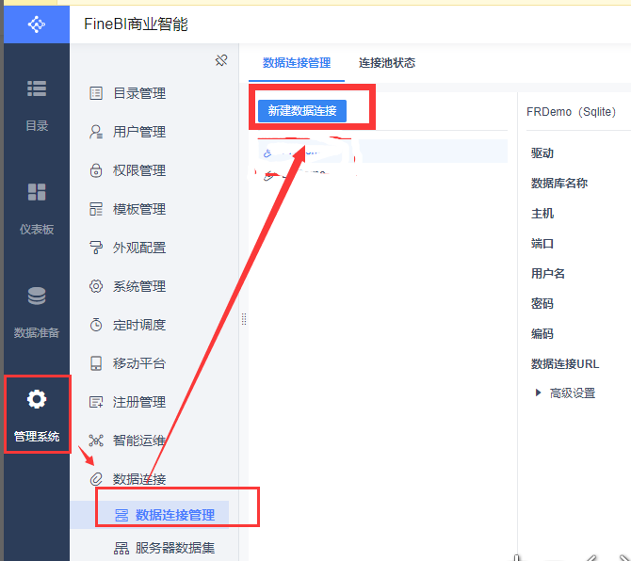The image size is (631, 561).
Task: Click the 用户名 field label
Action: (x=548, y=274)
